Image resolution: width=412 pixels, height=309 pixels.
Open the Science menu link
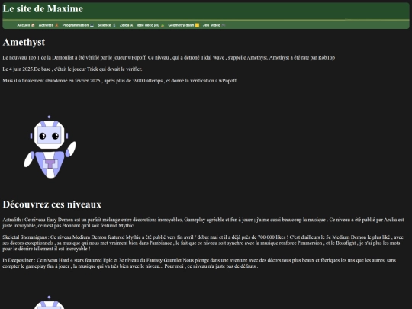(x=106, y=25)
